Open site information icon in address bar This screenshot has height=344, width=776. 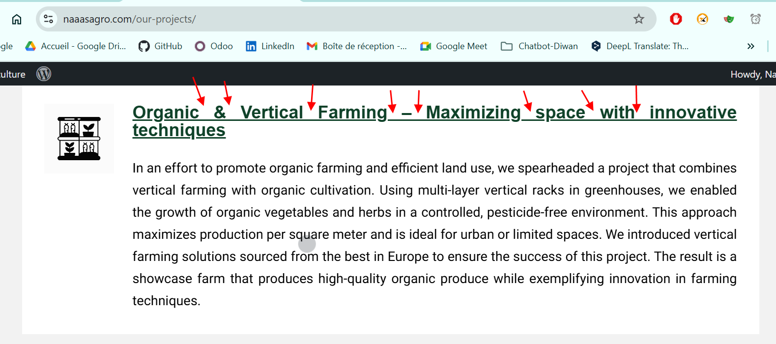pos(48,19)
